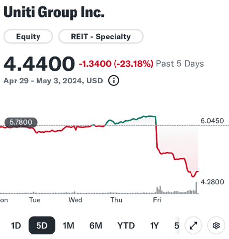Click the REIT - Specialty tag
229x239 pixels.
click(101, 36)
